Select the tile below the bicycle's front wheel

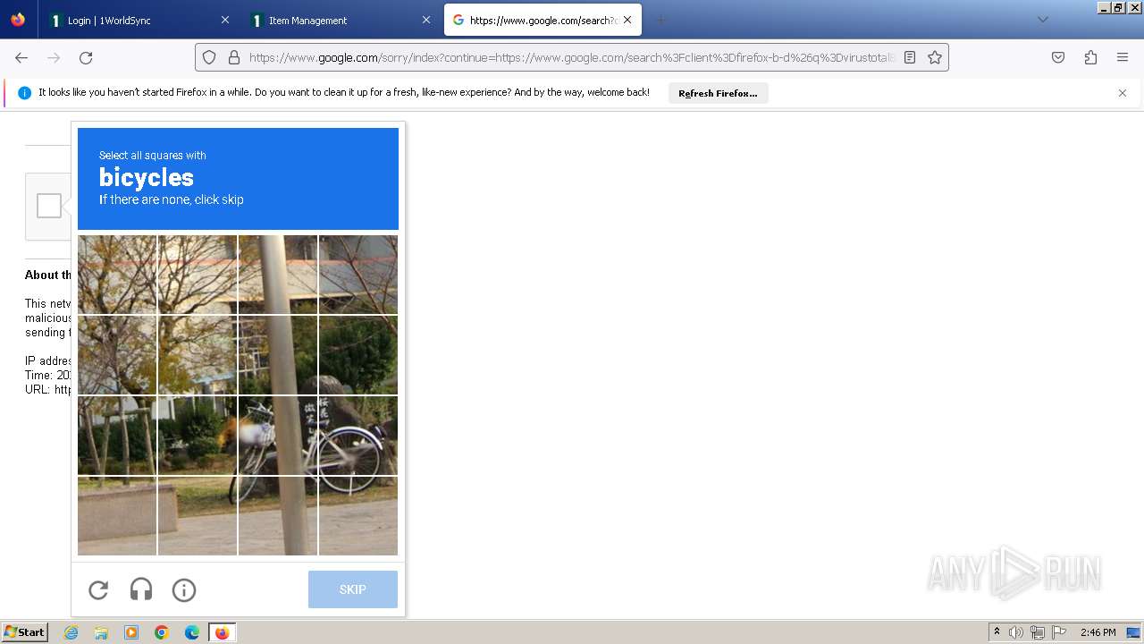click(x=278, y=516)
